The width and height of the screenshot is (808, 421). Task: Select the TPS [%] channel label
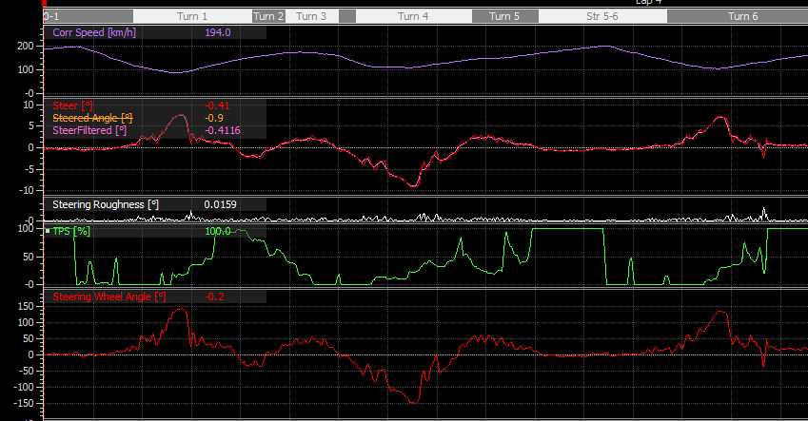click(x=71, y=231)
